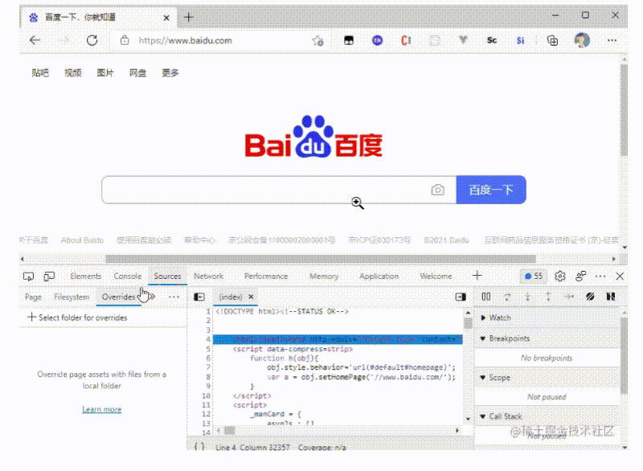Open the user profile avatar
The height and width of the screenshot is (471, 643).
[x=582, y=40]
